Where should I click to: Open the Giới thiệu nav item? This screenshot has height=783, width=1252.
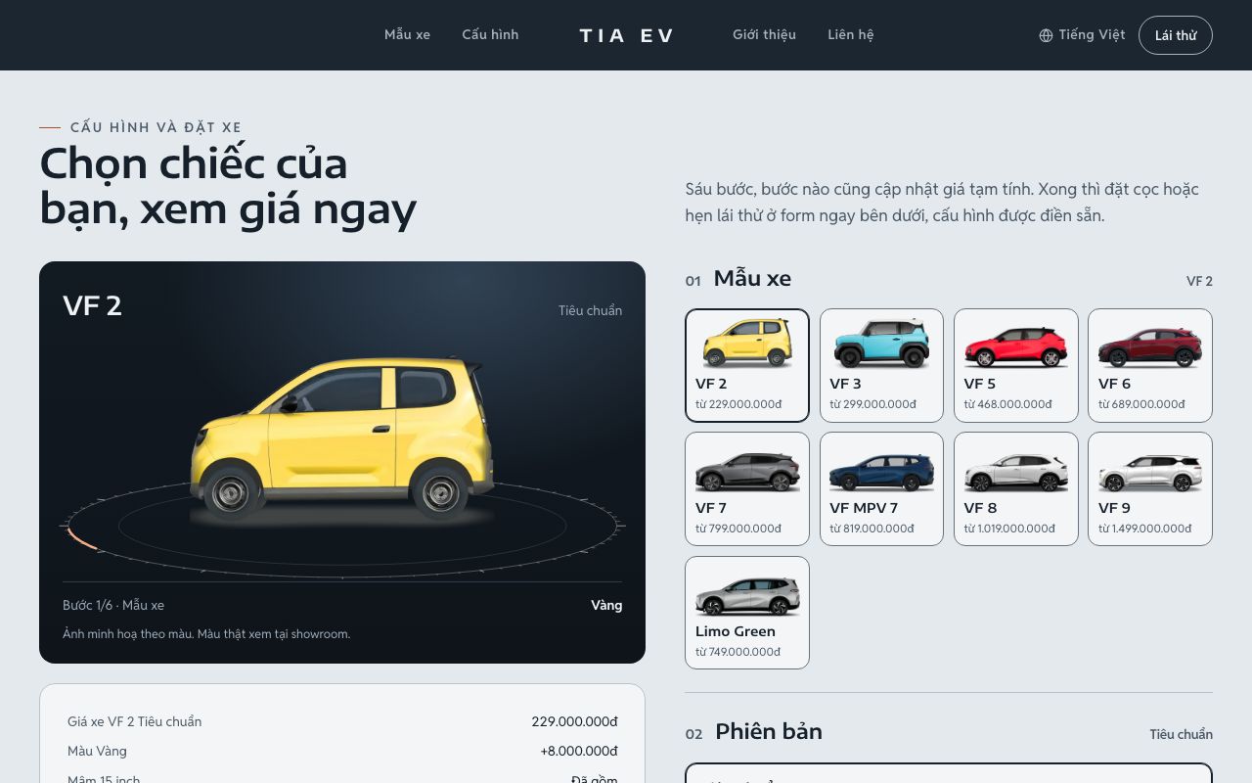coord(764,34)
